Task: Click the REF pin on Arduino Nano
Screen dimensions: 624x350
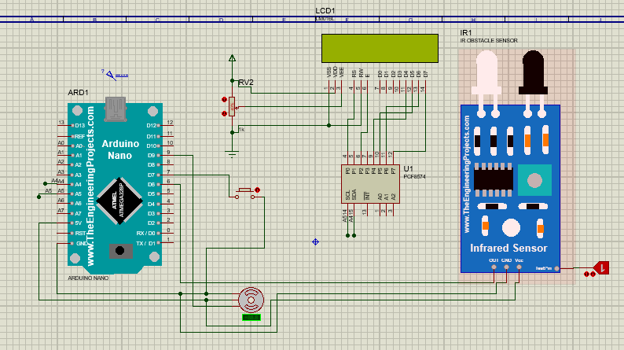Action: click(x=65, y=136)
